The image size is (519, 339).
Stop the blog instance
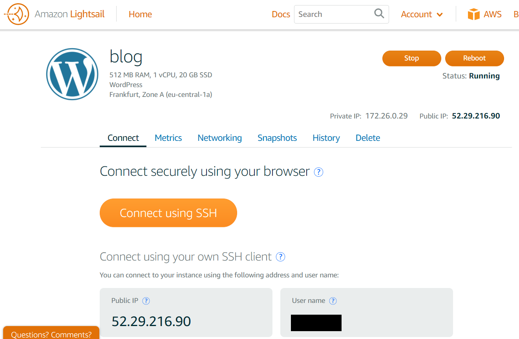tap(411, 58)
